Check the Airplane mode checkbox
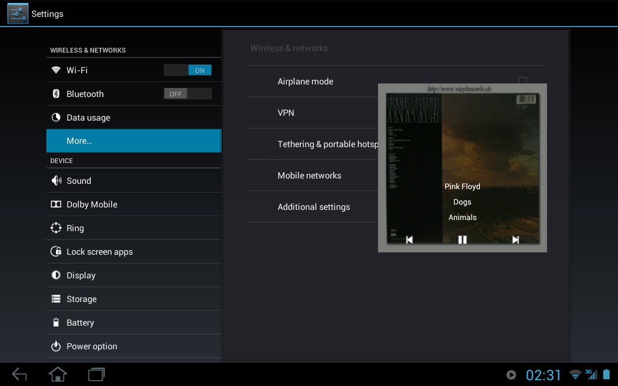 (x=523, y=81)
